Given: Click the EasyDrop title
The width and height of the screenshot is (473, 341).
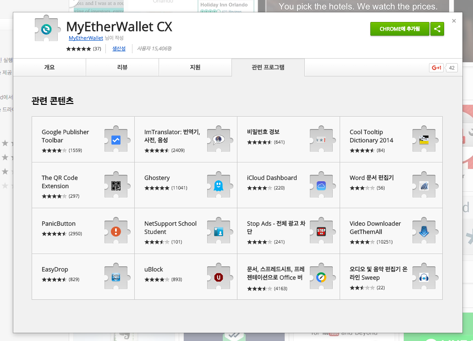Looking at the screenshot, I should click(x=55, y=269).
